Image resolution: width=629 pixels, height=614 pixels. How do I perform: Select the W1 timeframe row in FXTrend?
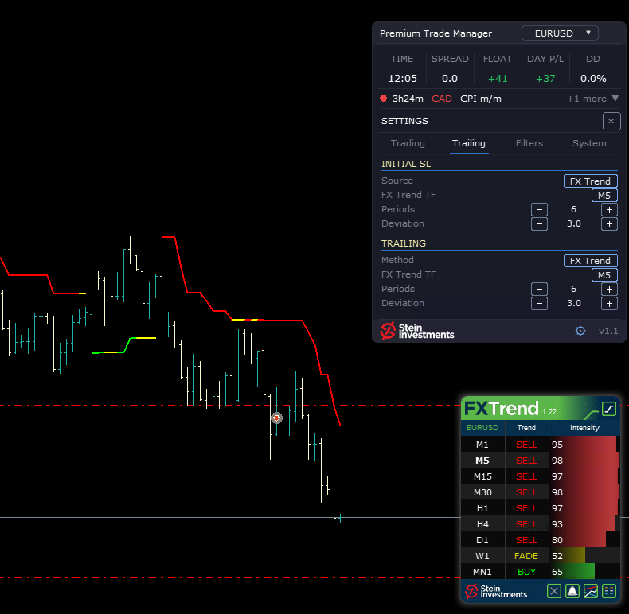click(x=541, y=556)
